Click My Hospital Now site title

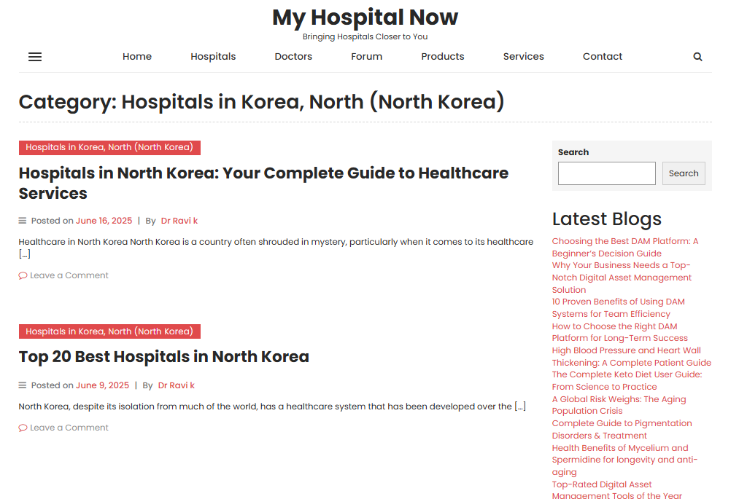pos(365,17)
